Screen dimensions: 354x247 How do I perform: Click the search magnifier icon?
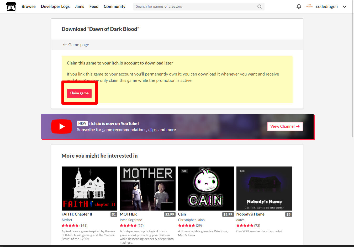click(259, 7)
